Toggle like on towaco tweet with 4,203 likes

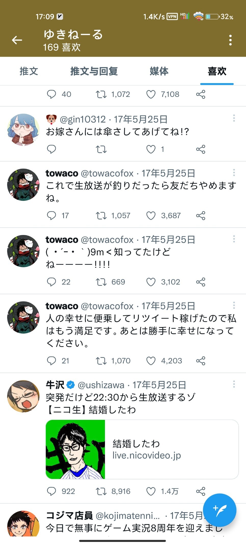point(151,361)
